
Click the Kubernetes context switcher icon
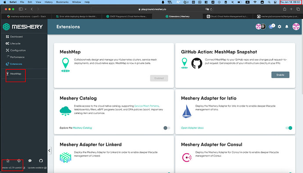(x=272, y=26)
